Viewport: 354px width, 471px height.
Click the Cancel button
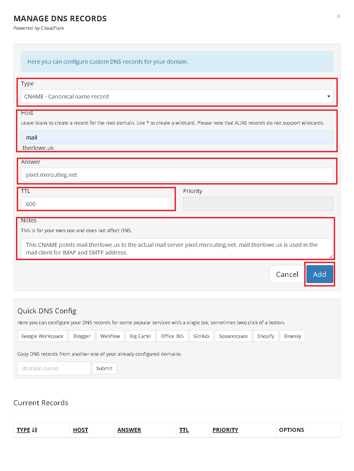coord(287,274)
